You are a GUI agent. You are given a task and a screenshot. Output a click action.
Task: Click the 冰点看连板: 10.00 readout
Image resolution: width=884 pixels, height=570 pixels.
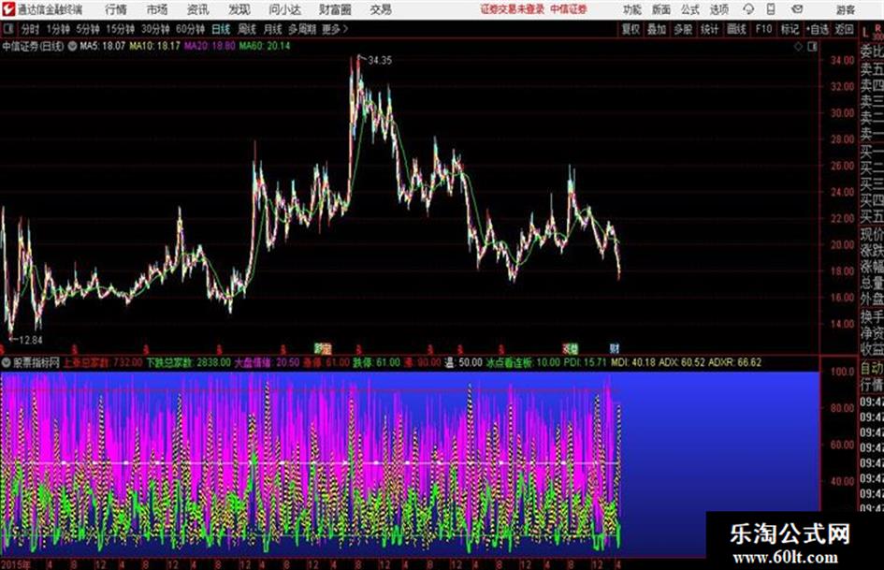pyautogui.click(x=523, y=362)
